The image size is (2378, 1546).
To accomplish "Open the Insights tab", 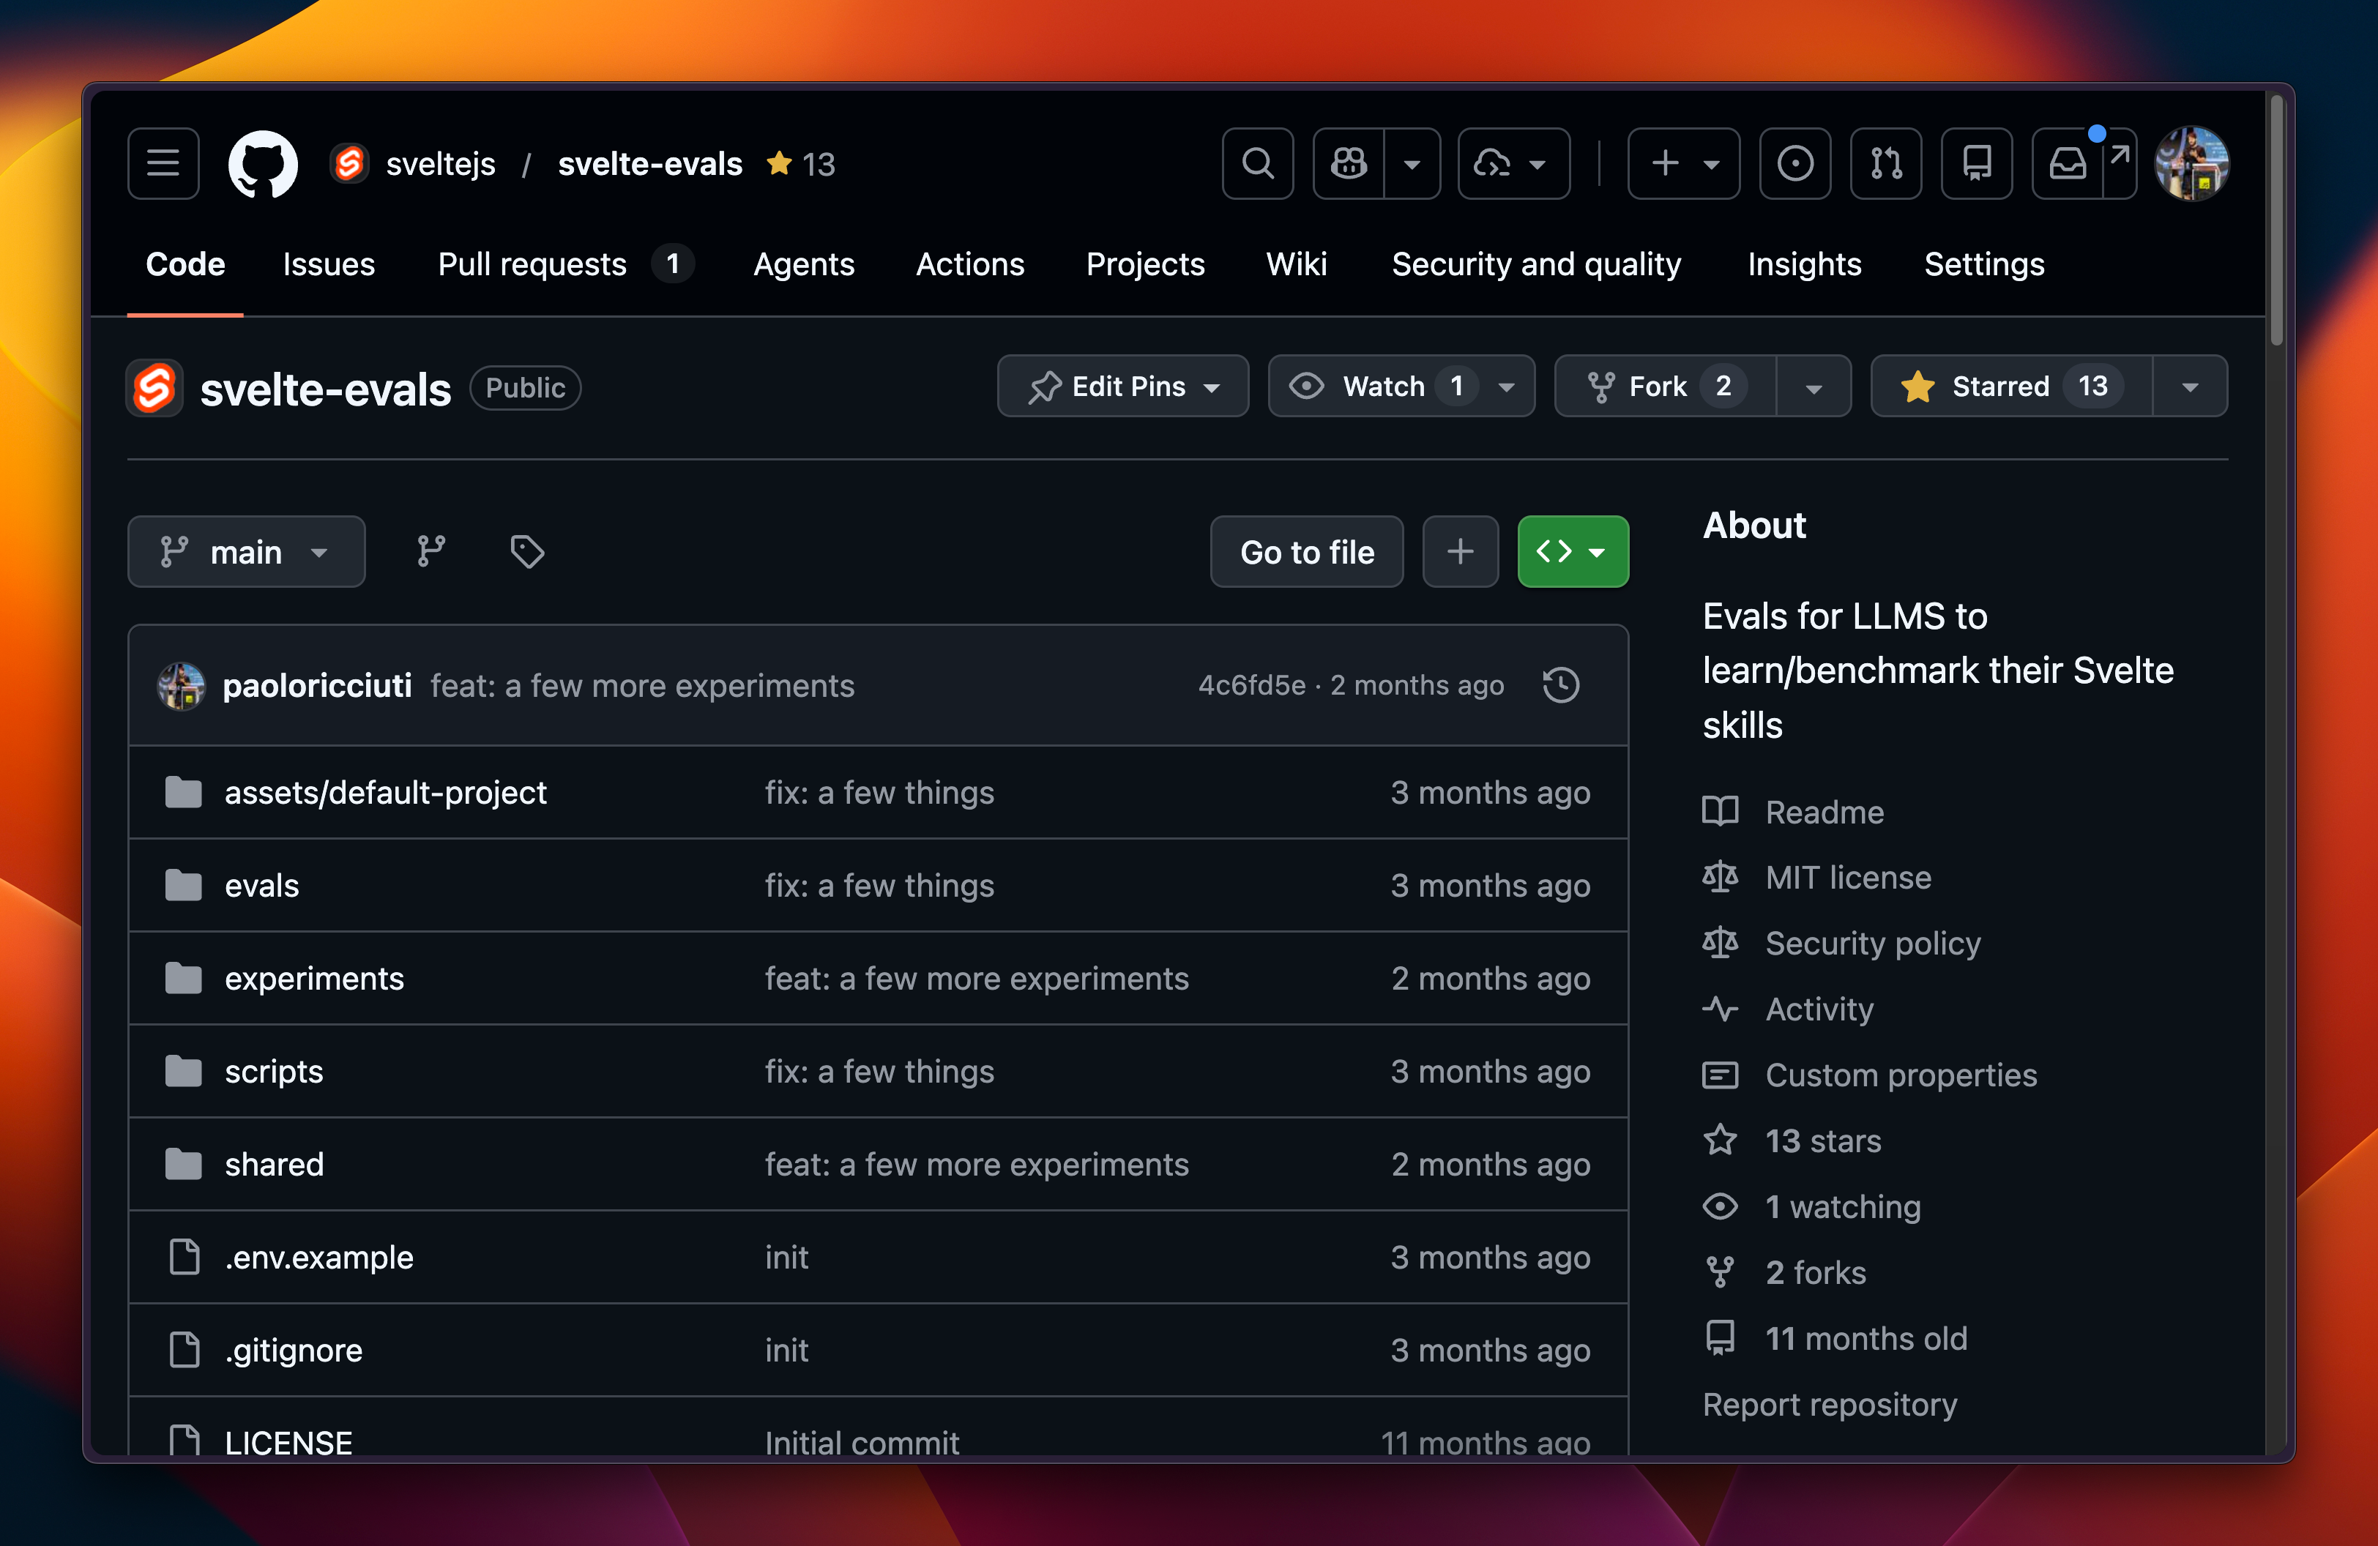I will (1805, 264).
